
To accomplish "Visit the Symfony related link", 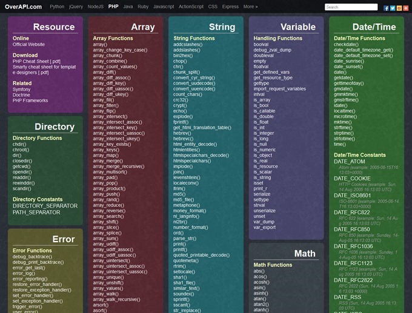I will [x=22, y=89].
